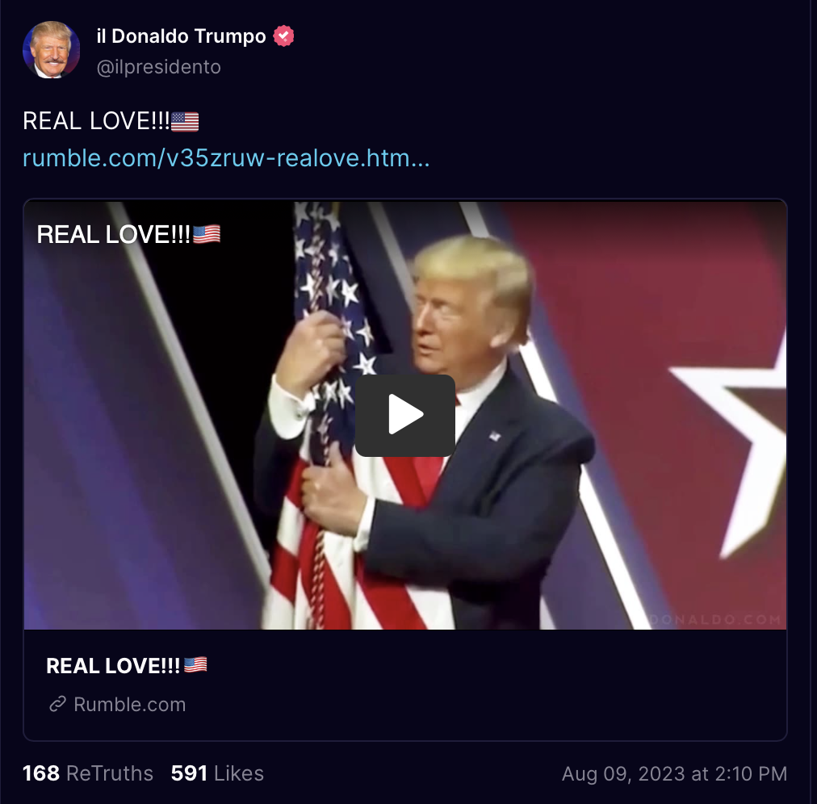Click the flag emoji in post text
817x804 pixels.
pyautogui.click(x=185, y=122)
